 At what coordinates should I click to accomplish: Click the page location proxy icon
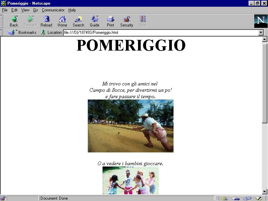[43, 32]
